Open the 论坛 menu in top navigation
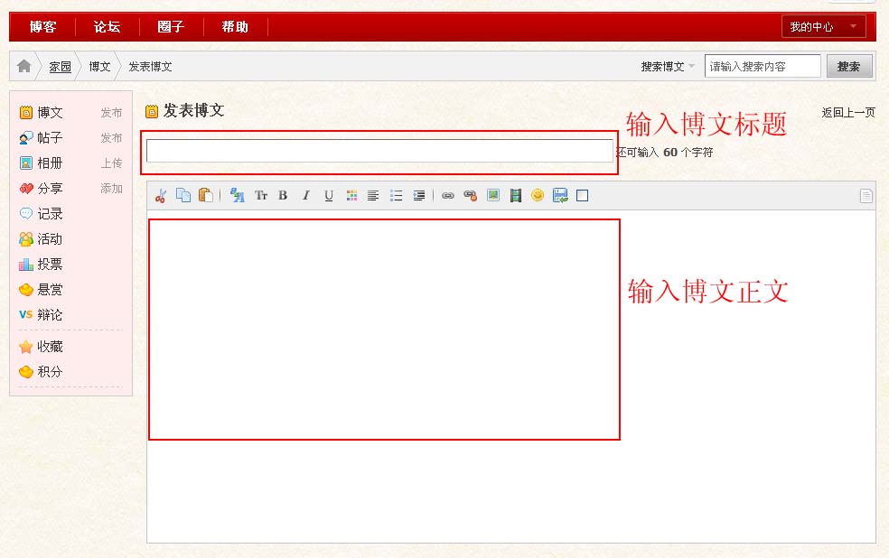The width and height of the screenshot is (889, 558). [x=107, y=27]
